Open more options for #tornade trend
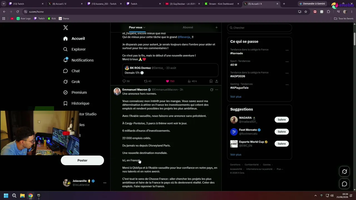The width and height of the screenshot is (356, 200). [287, 50]
